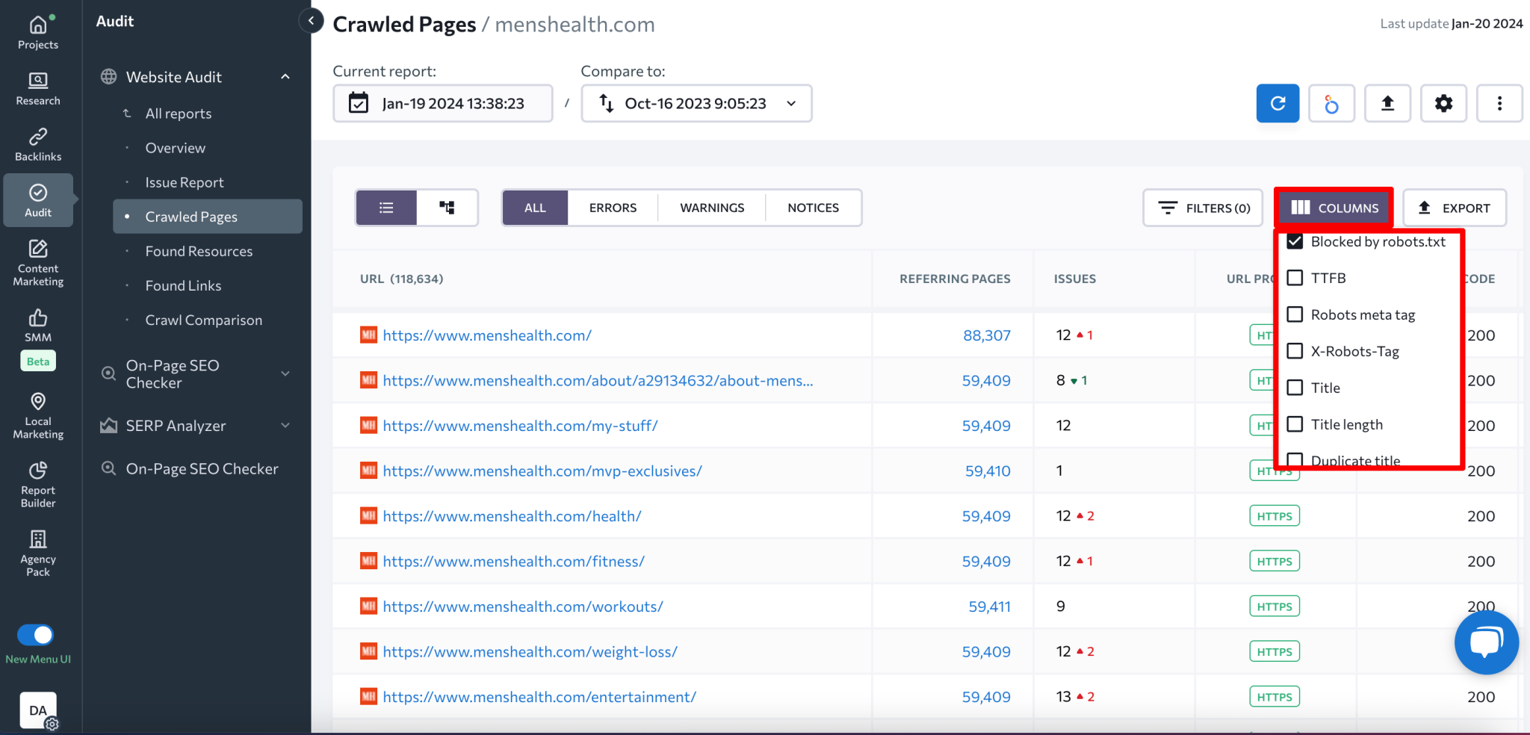Open the menshealth.com homepage link
This screenshot has height=735, width=1530.
click(486, 335)
